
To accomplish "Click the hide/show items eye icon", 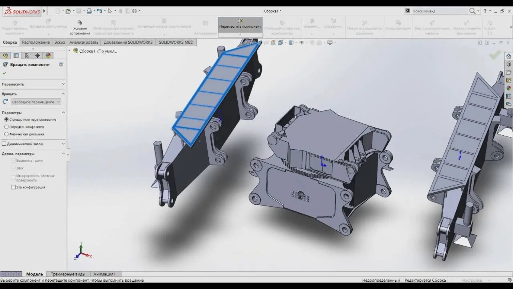I will (302, 43).
